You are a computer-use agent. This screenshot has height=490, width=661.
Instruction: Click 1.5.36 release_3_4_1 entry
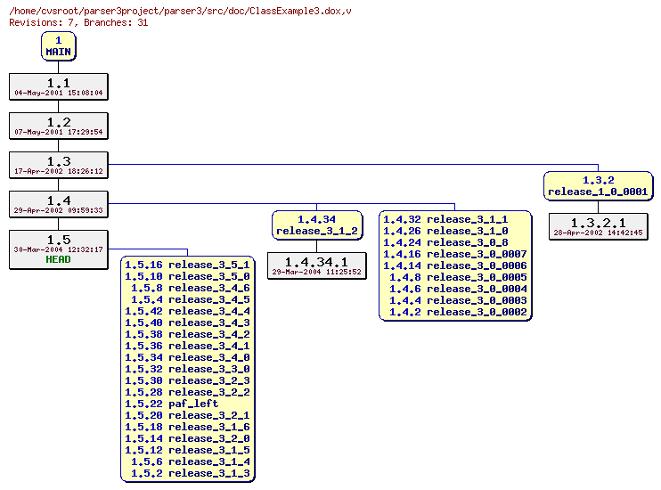click(187, 347)
